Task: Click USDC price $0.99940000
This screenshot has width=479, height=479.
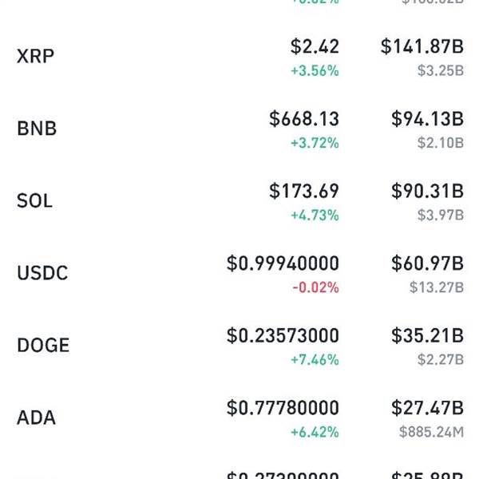Action: point(283,263)
